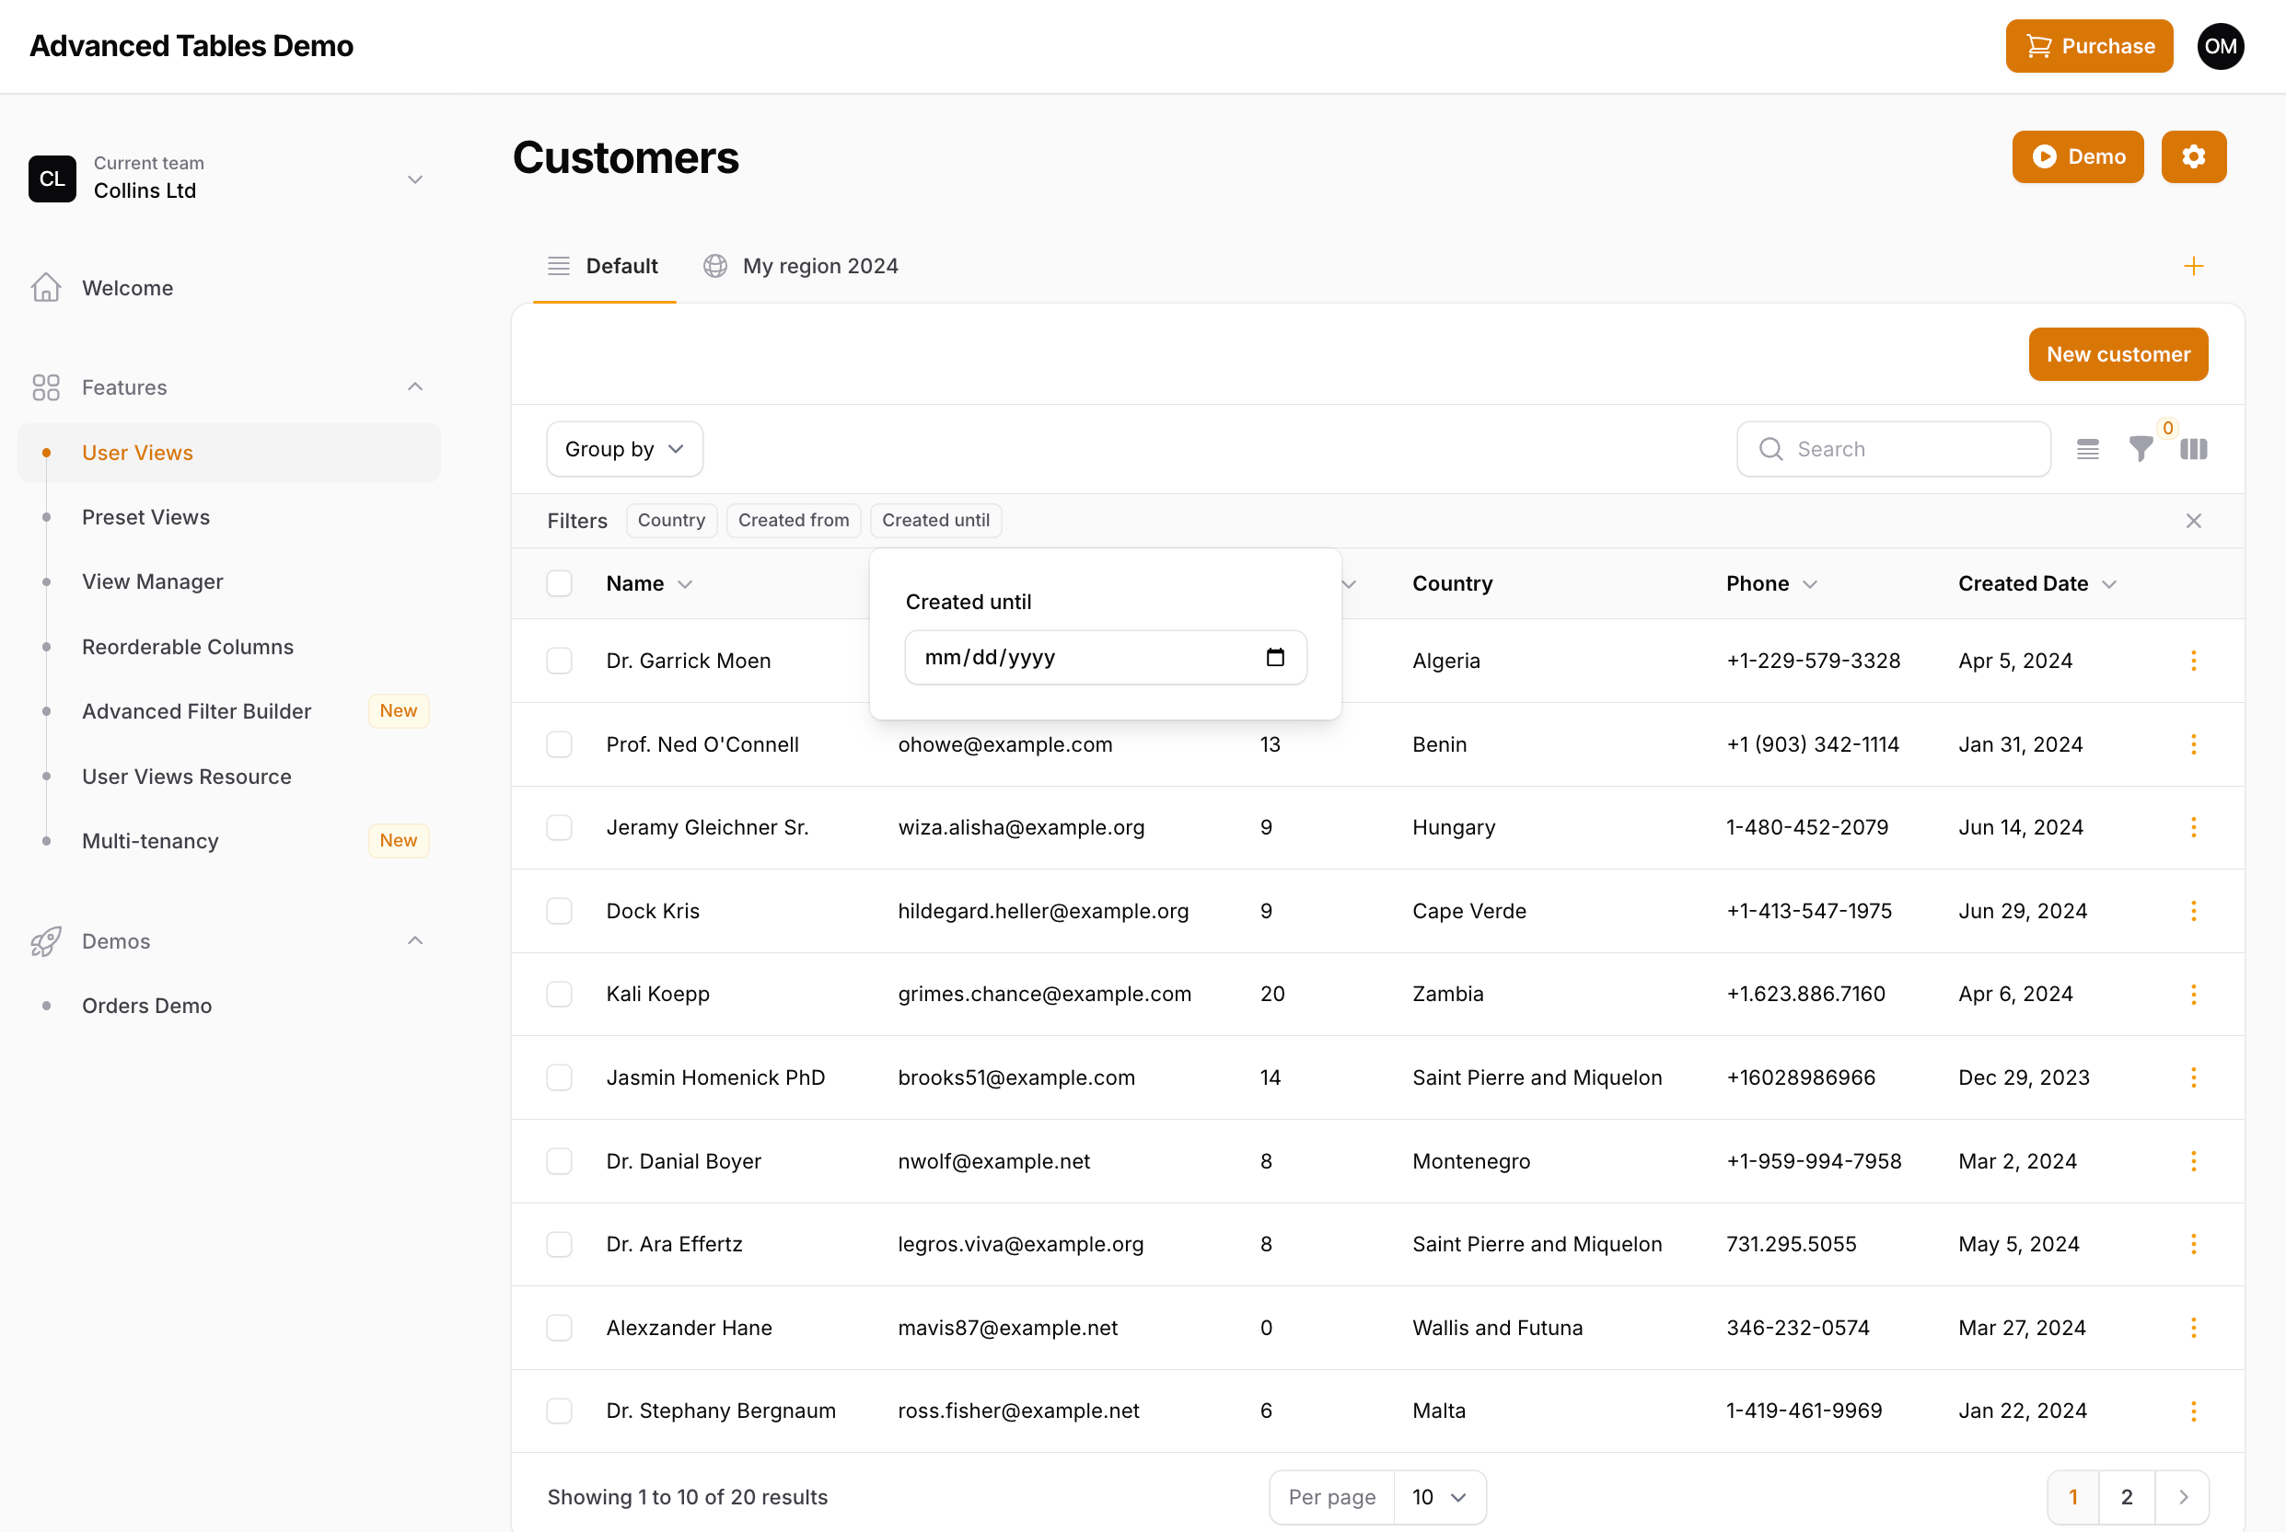Add new view with plus icon
The image size is (2286, 1532).
[2192, 267]
